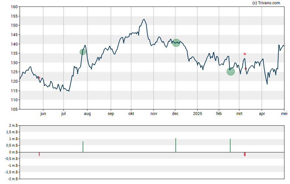Click the '-0,5 m.$' volume axis label
The height and width of the screenshot is (184, 290).
pyautogui.click(x=11, y=159)
